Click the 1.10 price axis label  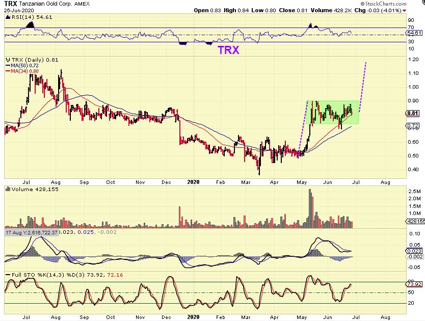coord(413,73)
